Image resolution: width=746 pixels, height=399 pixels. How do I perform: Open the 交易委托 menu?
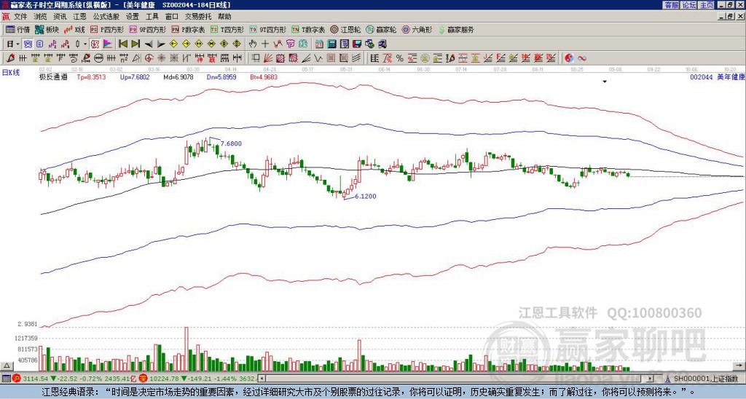pos(198,17)
